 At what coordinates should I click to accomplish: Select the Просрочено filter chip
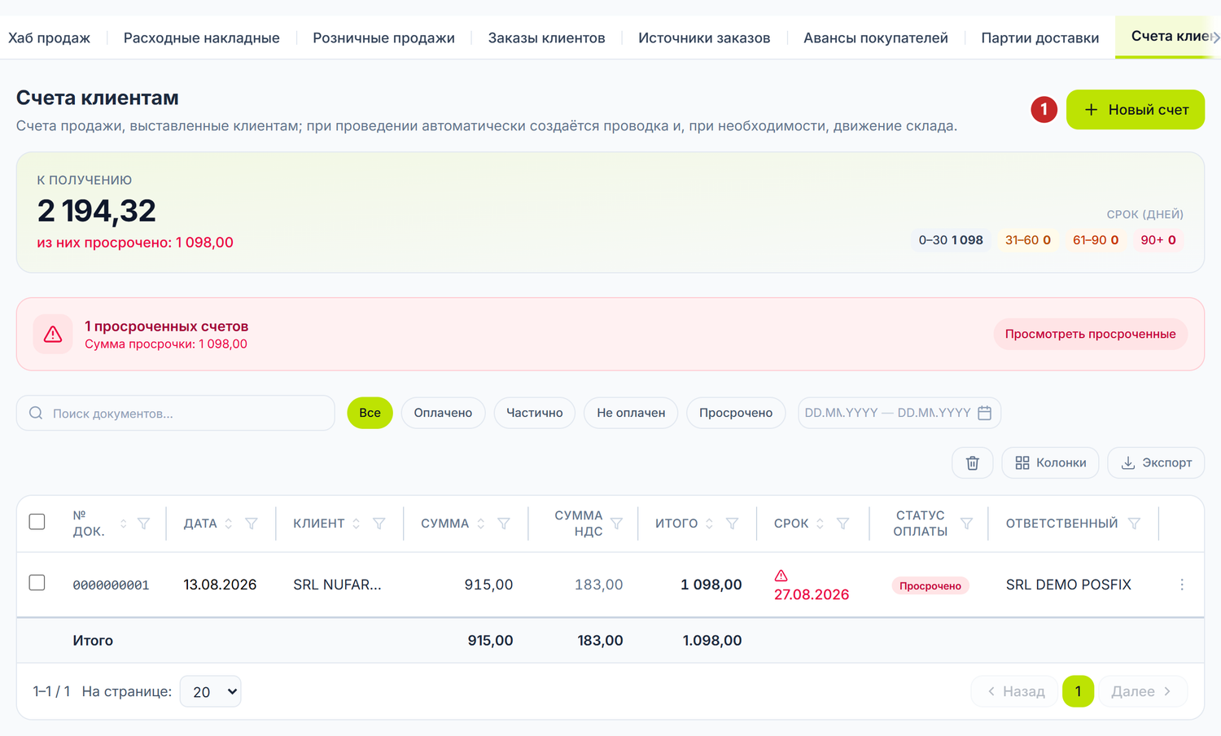pos(736,413)
